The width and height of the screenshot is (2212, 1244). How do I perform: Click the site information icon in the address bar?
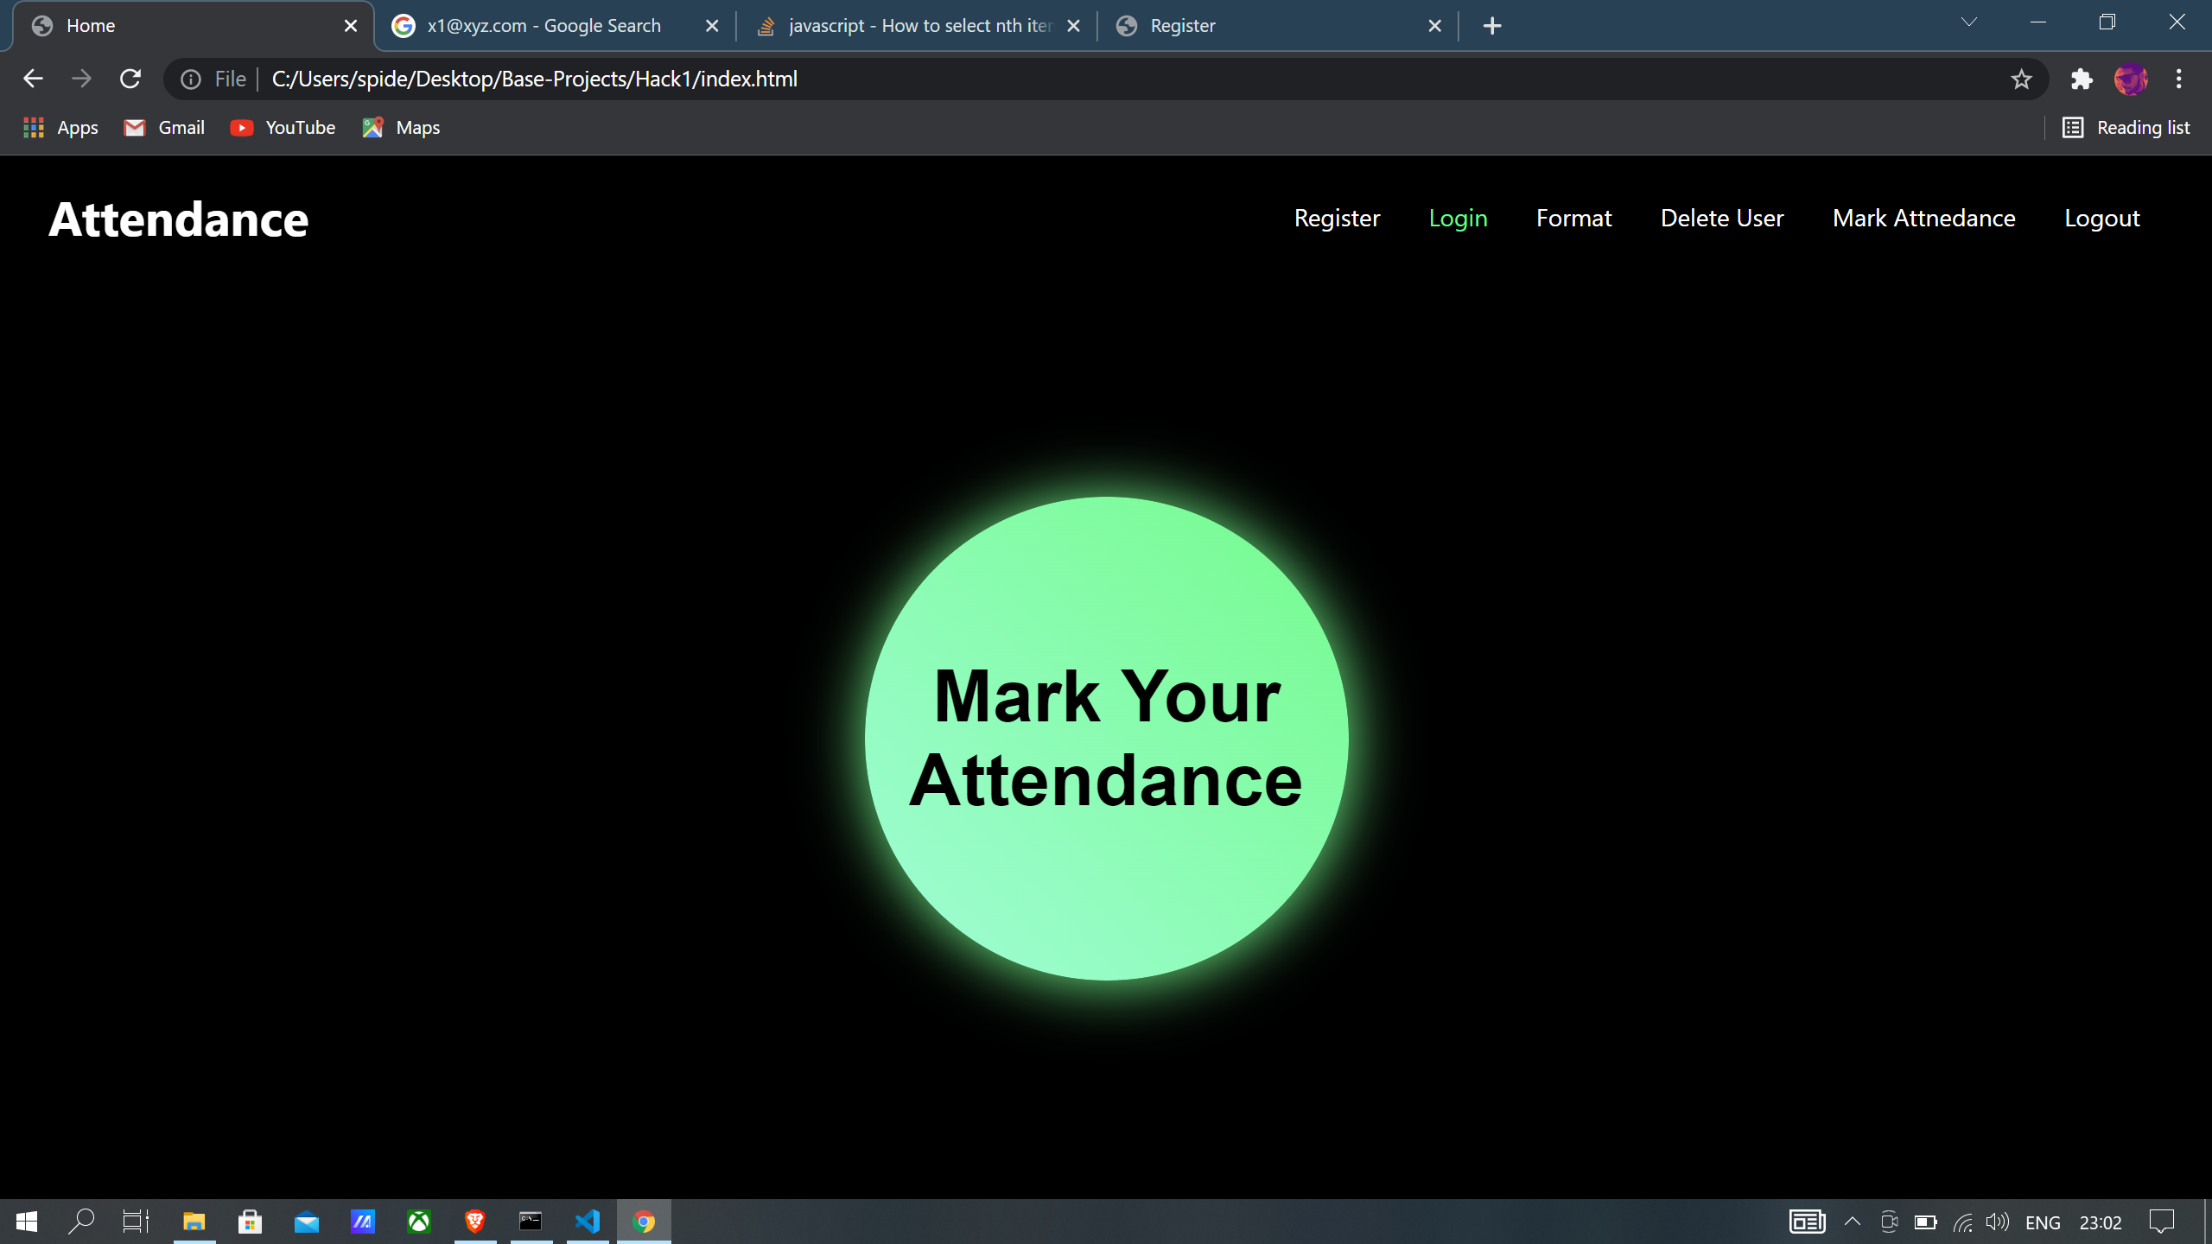click(191, 79)
